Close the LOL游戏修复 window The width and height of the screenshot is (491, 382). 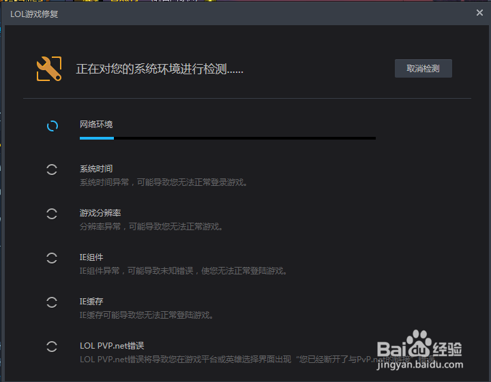(479, 13)
